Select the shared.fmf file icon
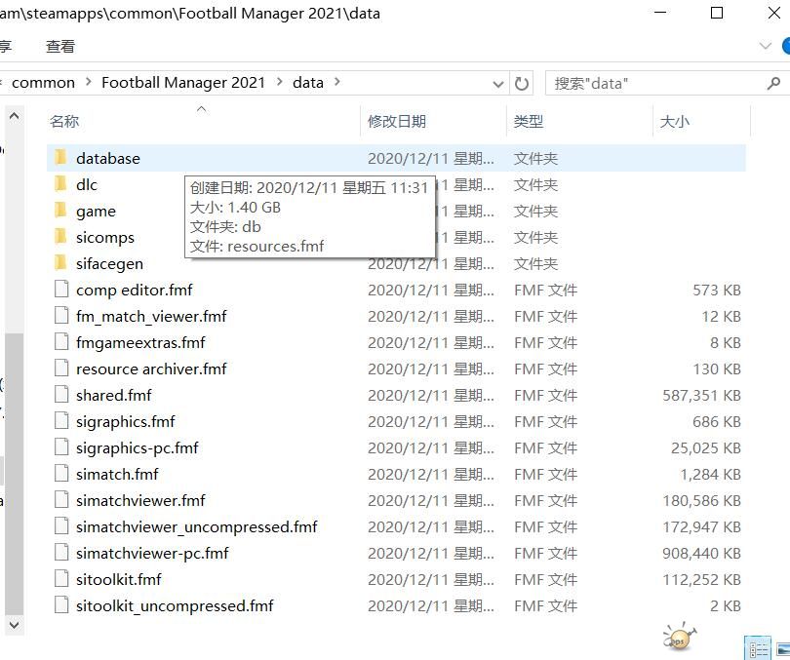Image resolution: width=790 pixels, height=660 pixels. pyautogui.click(x=61, y=395)
